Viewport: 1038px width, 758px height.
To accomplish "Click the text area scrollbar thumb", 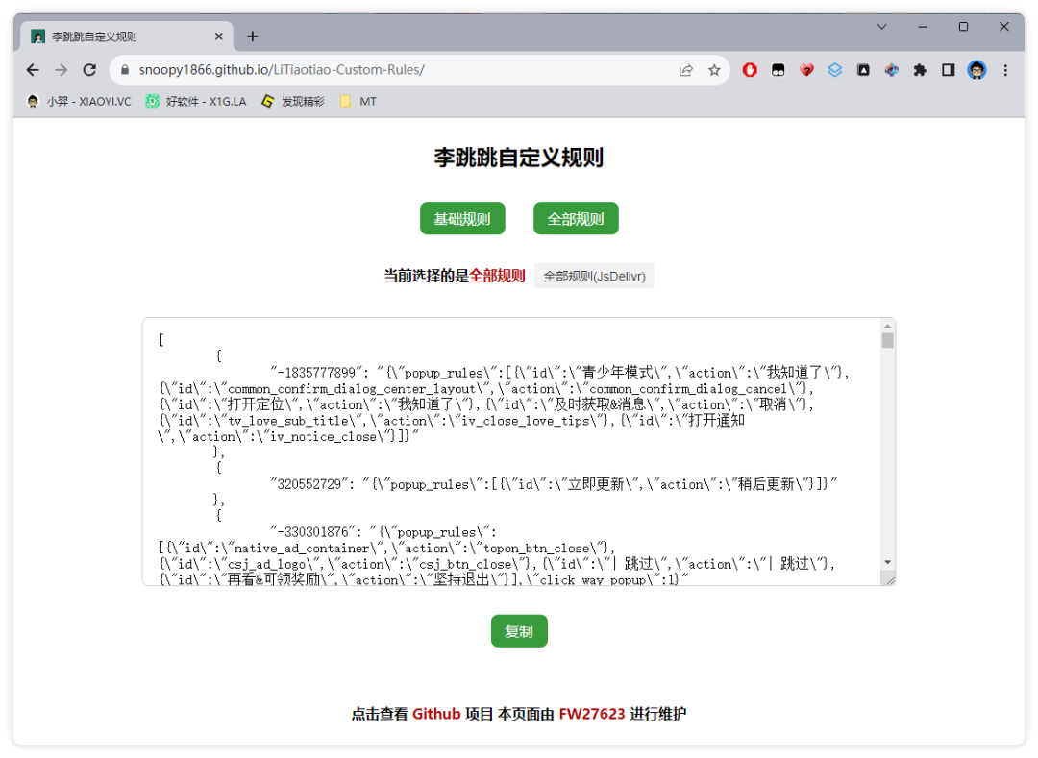I will [888, 341].
